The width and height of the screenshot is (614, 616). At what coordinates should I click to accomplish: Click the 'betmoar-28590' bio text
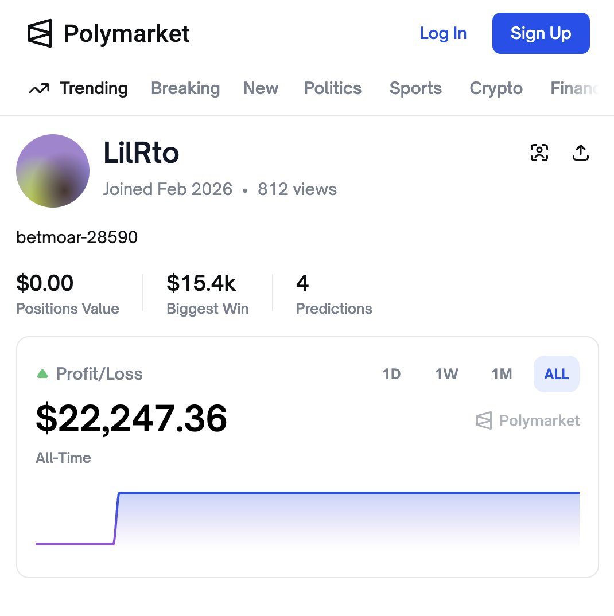click(x=77, y=237)
